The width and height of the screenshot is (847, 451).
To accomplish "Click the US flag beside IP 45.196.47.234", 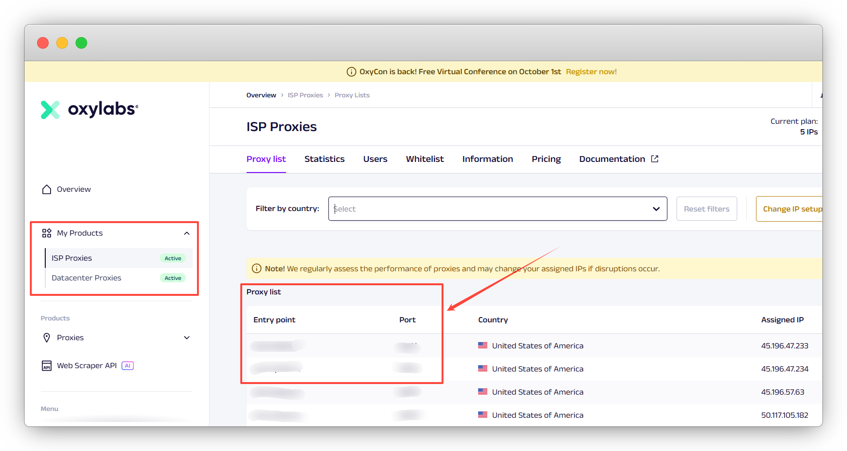I will (482, 369).
